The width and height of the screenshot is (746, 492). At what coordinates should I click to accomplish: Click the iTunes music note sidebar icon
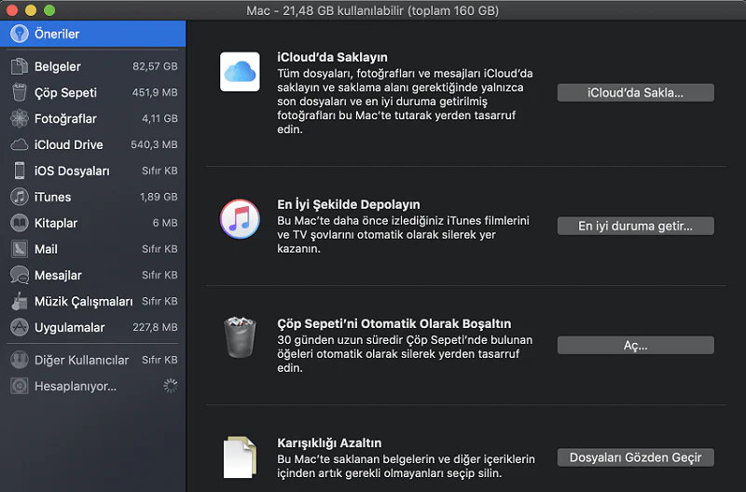pos(19,198)
